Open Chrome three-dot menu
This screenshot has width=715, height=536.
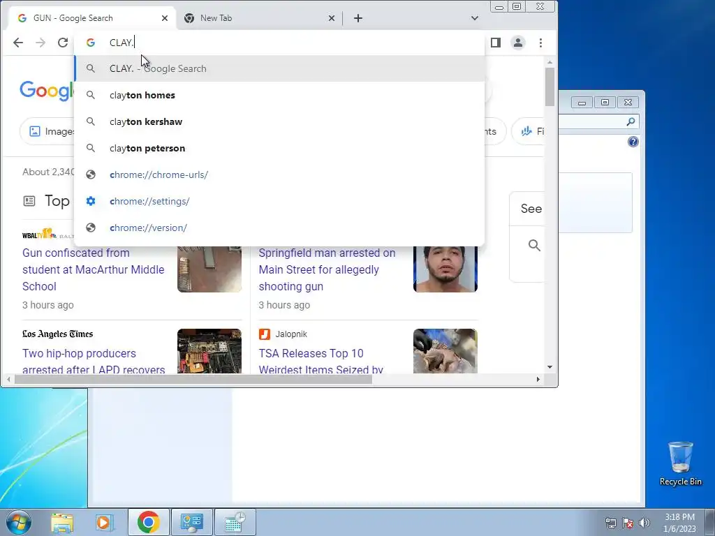541,43
